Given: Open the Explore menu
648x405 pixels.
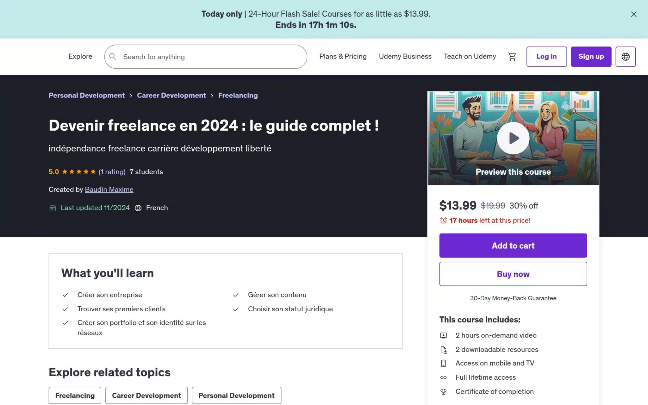Looking at the screenshot, I should [x=80, y=56].
